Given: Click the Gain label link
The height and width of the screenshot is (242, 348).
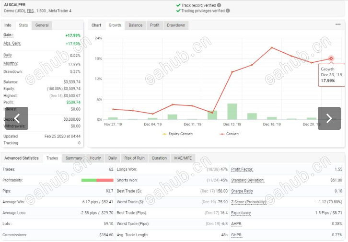Looking at the screenshot, I should pyautogui.click(x=8, y=35).
